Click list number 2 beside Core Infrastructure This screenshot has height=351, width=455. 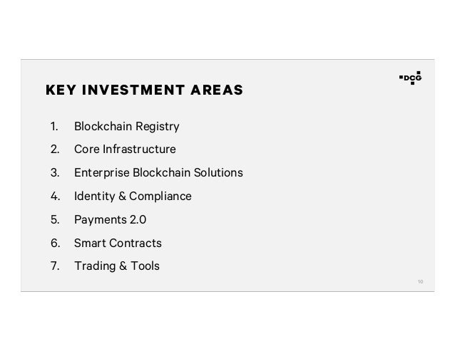coord(54,150)
